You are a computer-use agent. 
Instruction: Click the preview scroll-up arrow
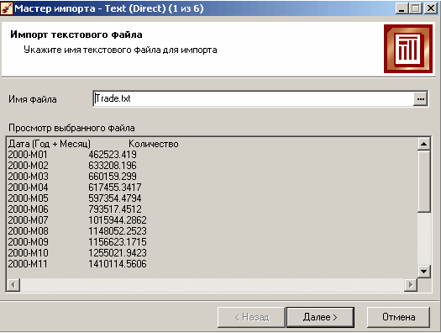[x=423, y=144]
